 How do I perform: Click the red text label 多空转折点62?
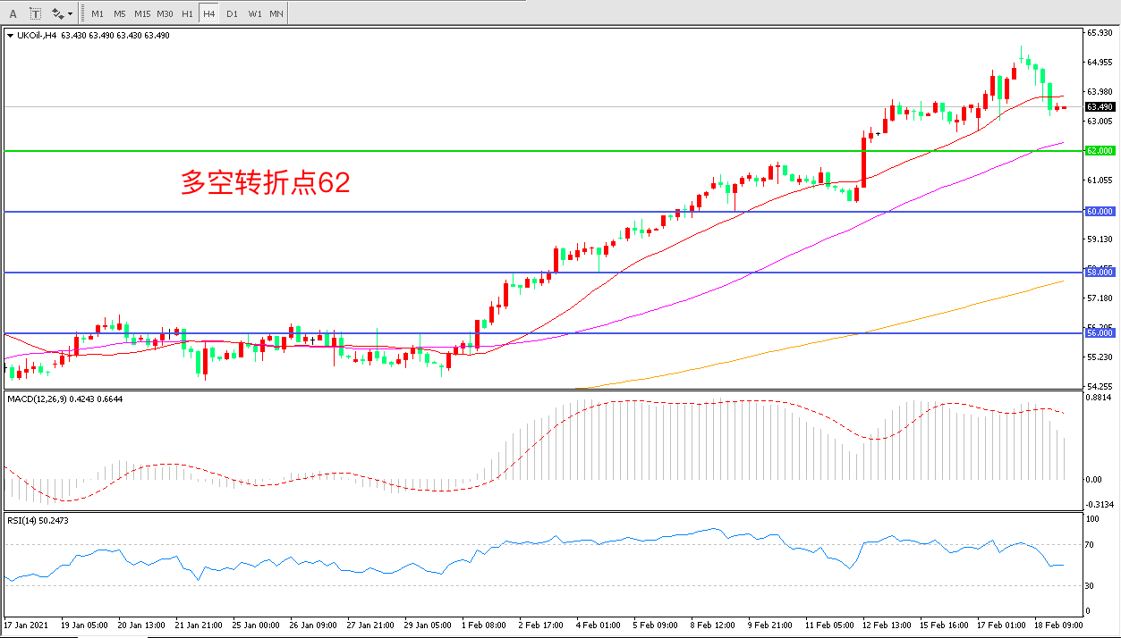[265, 183]
